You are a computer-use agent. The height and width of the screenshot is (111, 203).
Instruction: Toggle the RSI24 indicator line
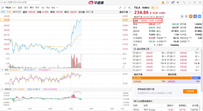[45, 70]
